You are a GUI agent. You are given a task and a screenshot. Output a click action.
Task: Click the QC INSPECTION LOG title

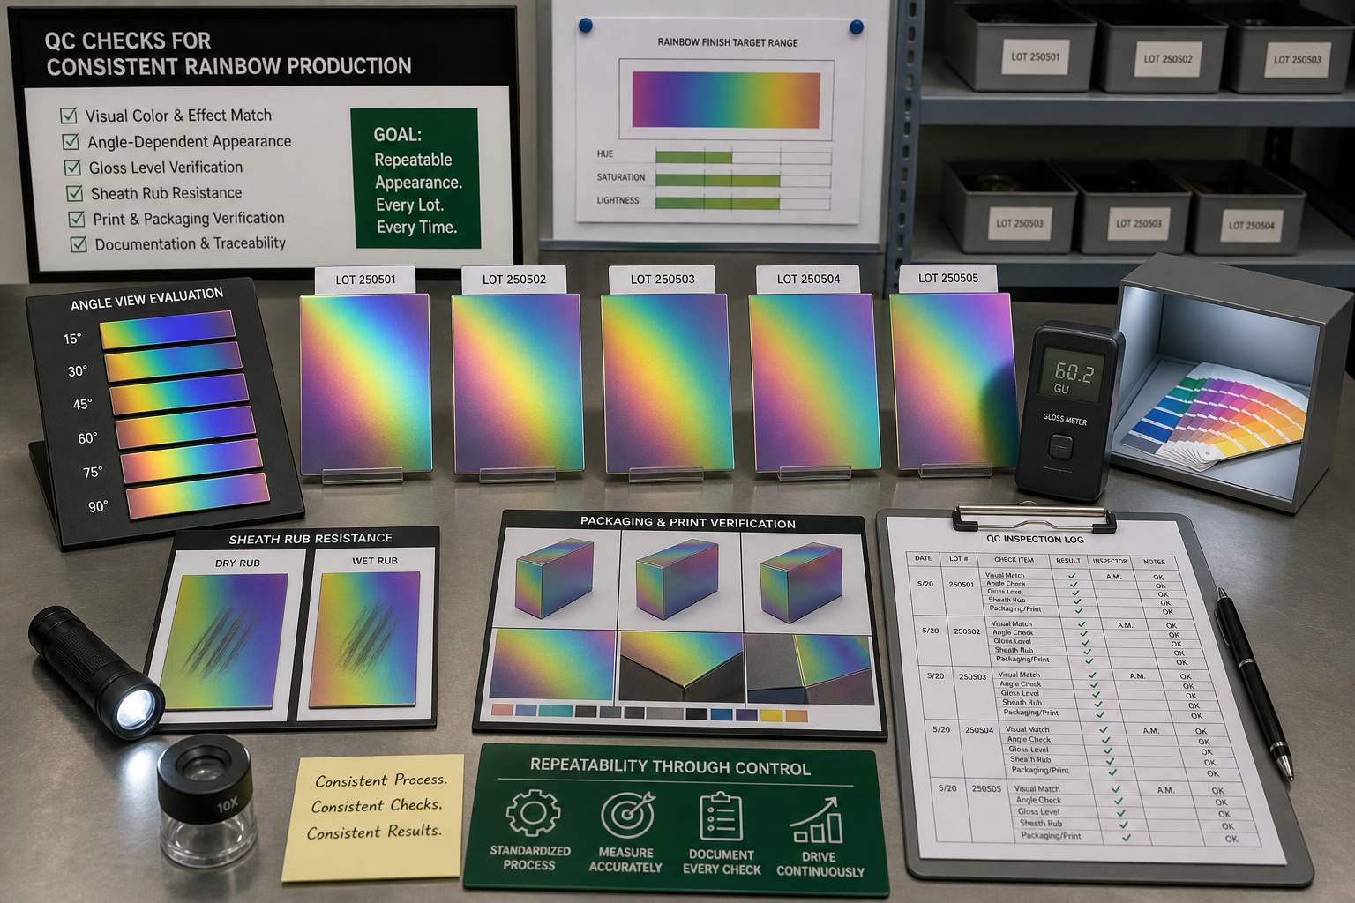[x=1035, y=539]
